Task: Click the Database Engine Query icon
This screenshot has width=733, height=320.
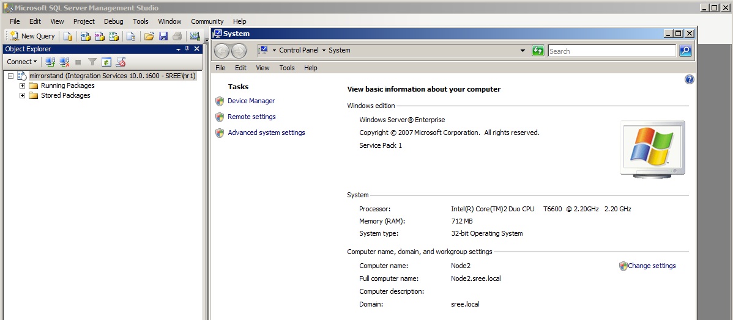Action: tap(68, 36)
